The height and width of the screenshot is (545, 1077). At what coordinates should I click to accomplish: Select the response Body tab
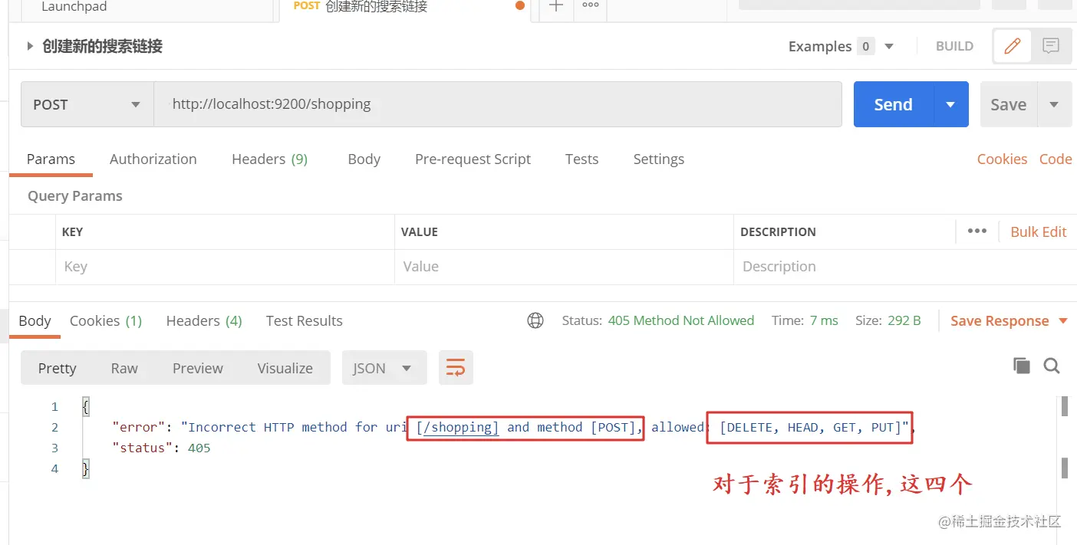coord(35,320)
